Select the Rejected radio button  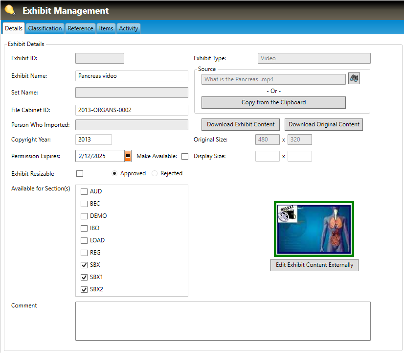(x=155, y=173)
